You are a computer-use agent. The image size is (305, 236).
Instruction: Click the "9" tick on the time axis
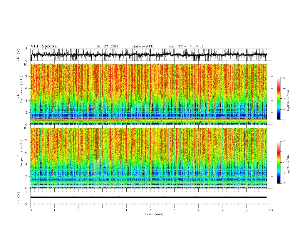[246, 210]
